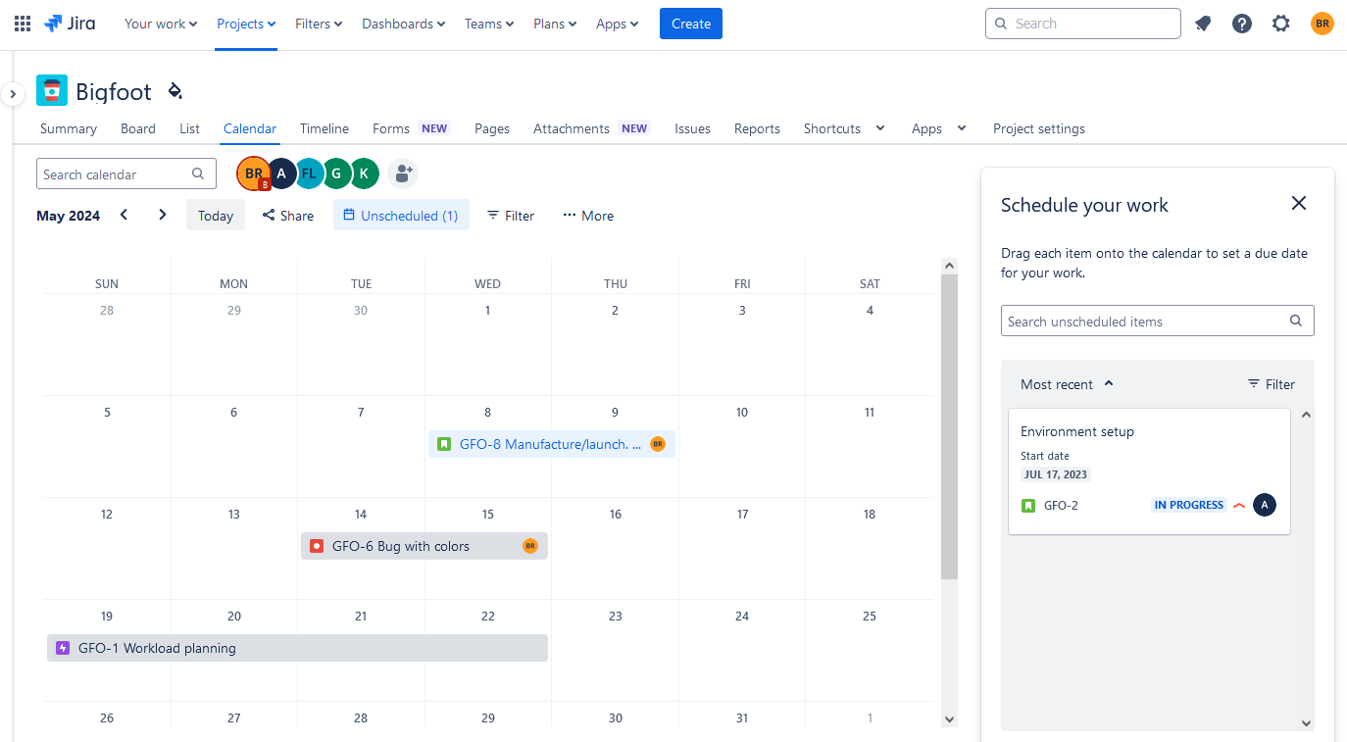
Task: Click the magnifier in Search calendar
Action: [x=198, y=173]
